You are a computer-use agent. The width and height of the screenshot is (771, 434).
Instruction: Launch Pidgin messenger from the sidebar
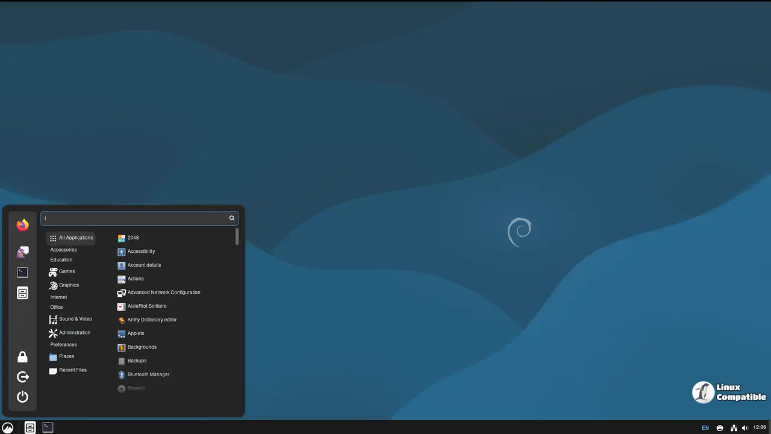tap(22, 252)
